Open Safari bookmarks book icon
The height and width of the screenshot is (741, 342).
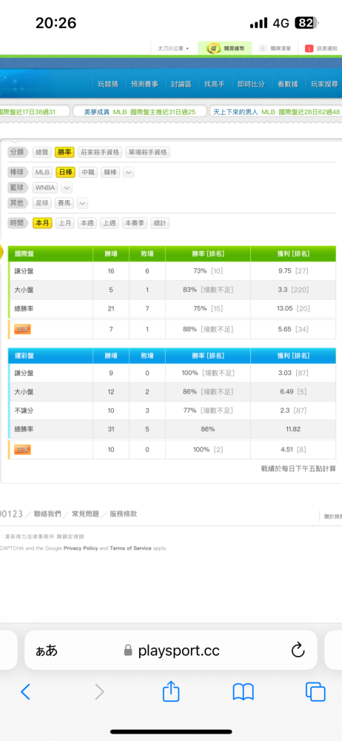tap(244, 692)
